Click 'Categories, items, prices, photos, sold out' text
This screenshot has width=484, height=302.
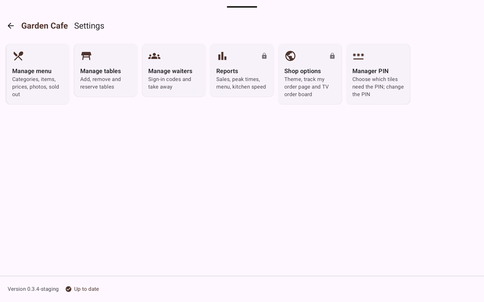coord(36,87)
